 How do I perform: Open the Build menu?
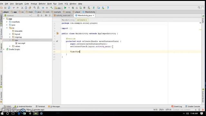[49, 4]
